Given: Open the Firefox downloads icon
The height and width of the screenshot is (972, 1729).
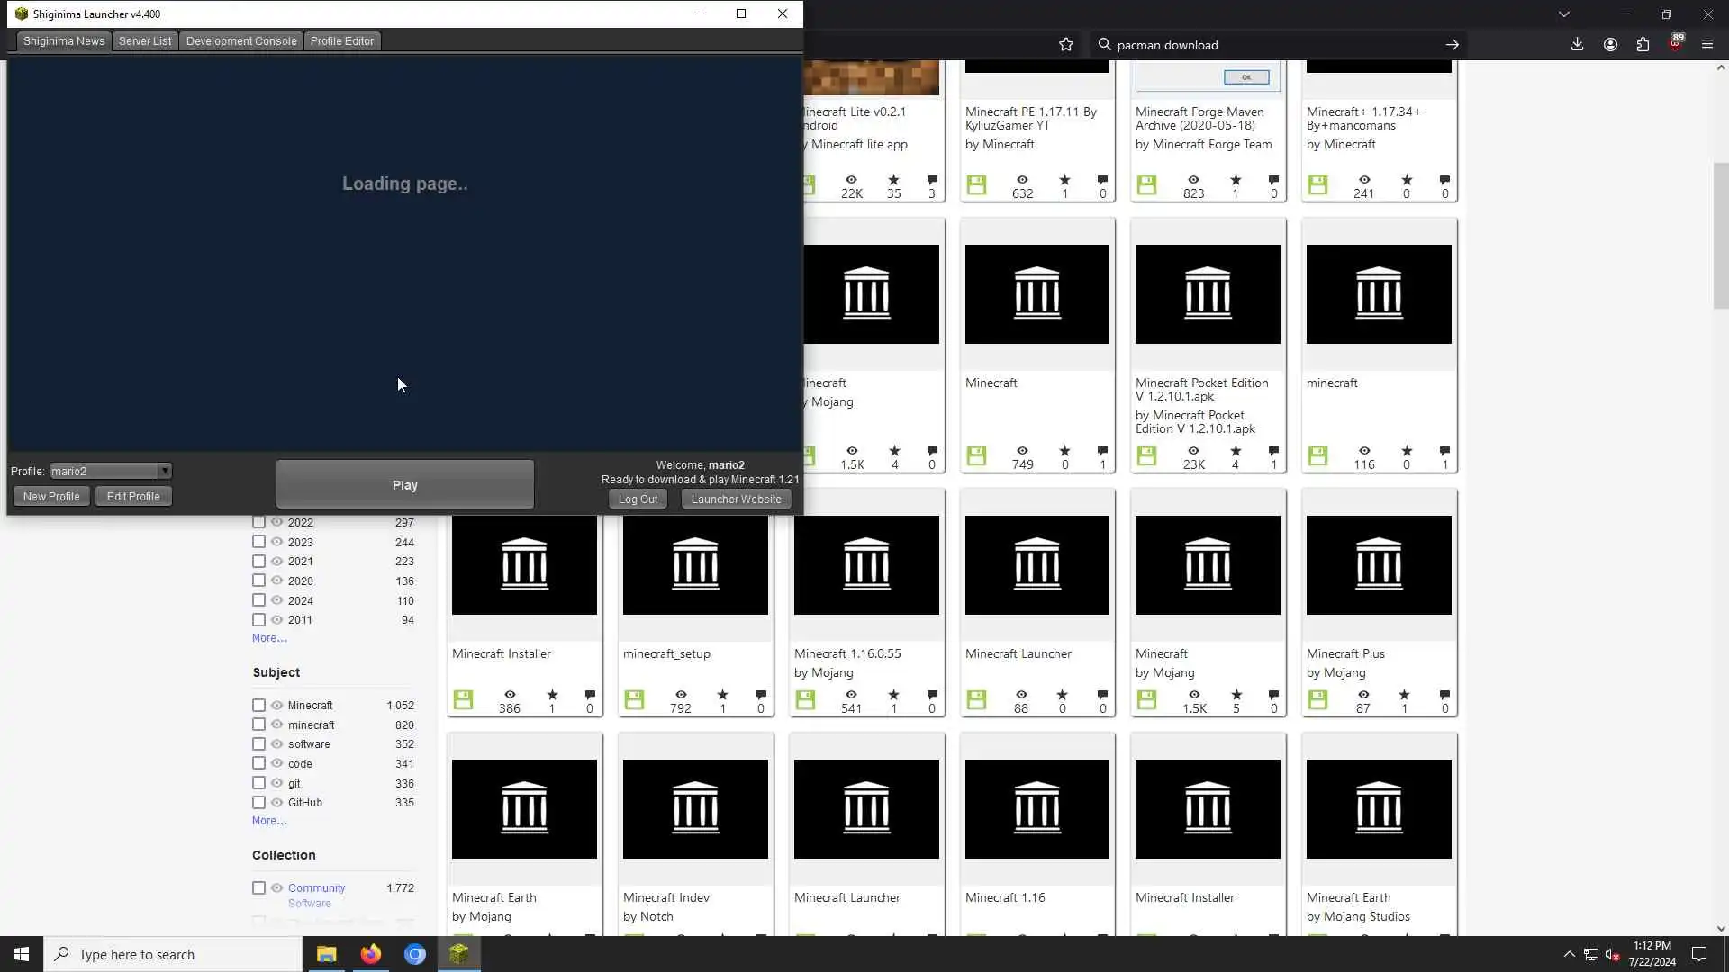Looking at the screenshot, I should tap(1577, 45).
